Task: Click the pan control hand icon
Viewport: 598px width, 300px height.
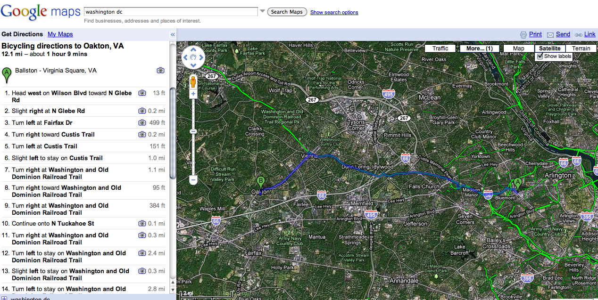Action: (x=193, y=57)
